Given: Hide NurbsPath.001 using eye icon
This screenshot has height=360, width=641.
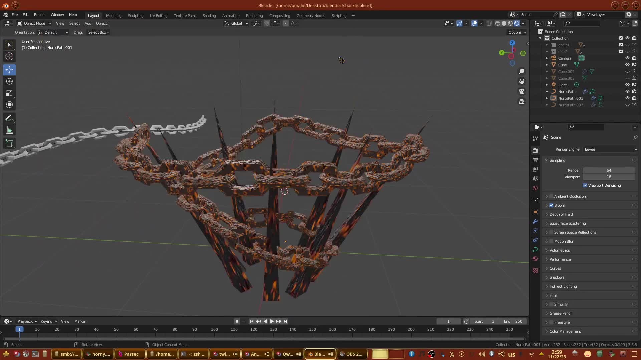Looking at the screenshot, I should [x=627, y=98].
